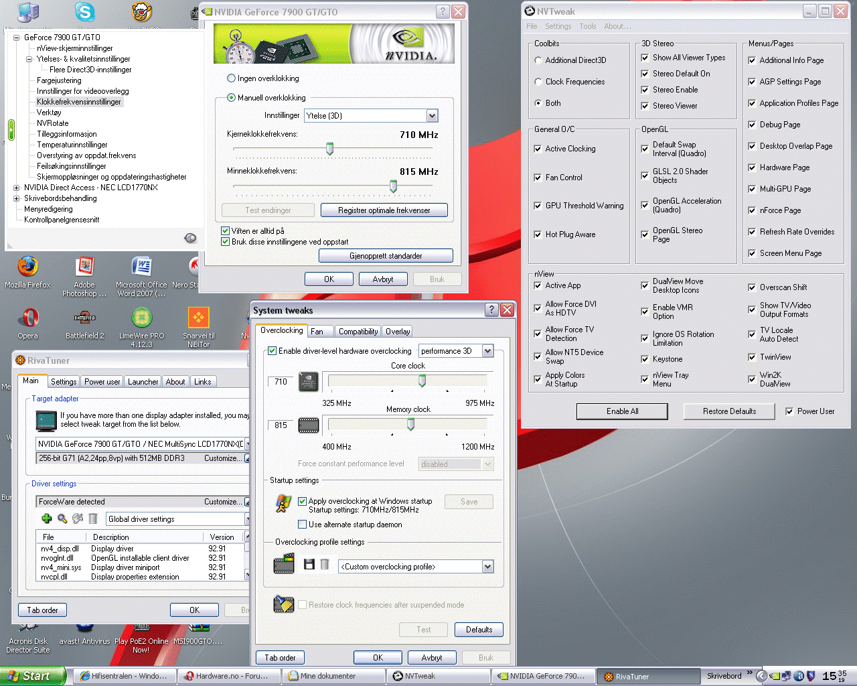Viewport: 857px width, 686px height.
Task: Select Temperaturinnstillinger in the NVIDIA tree
Action: (x=72, y=145)
